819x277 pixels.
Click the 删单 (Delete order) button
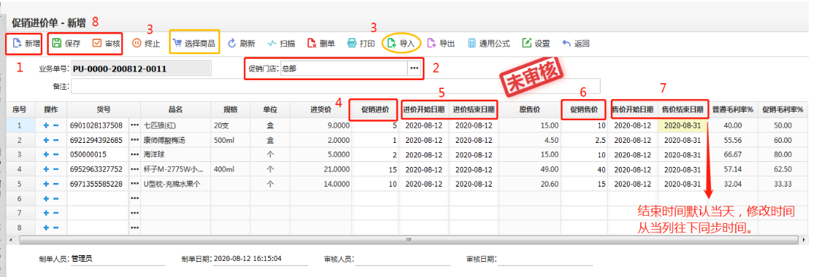pos(321,44)
